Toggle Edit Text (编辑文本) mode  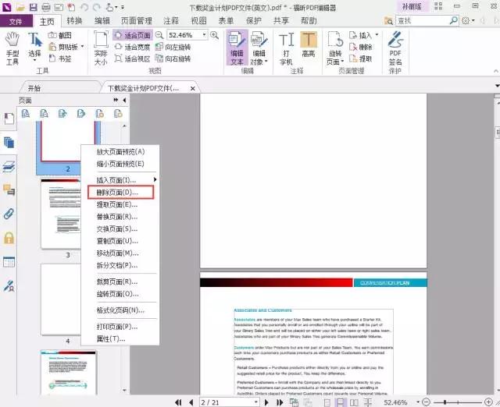click(x=237, y=48)
